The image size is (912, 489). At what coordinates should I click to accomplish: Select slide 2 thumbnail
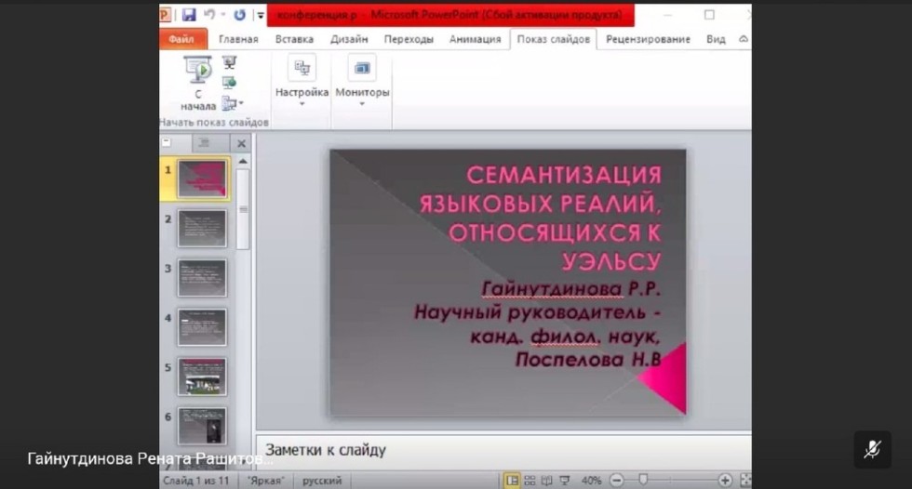click(x=202, y=229)
